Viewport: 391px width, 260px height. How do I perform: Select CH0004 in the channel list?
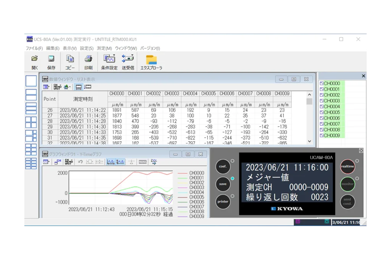pyautogui.click(x=331, y=107)
